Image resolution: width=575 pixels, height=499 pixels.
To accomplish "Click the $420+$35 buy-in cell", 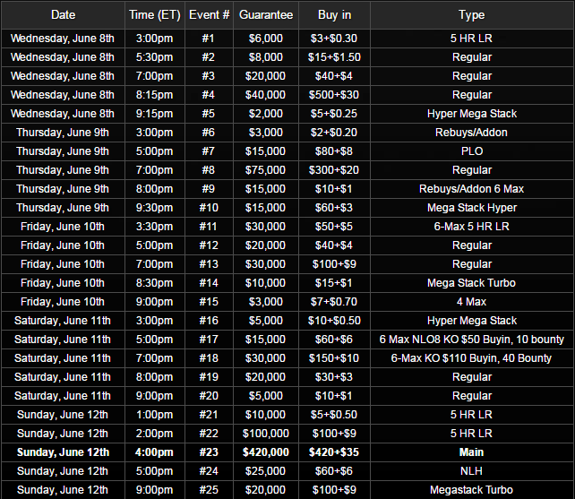I will tap(332, 452).
